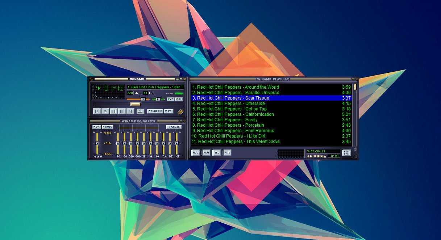Open the playlist Add menu
This screenshot has width=441, height=240.
pyautogui.click(x=196, y=153)
